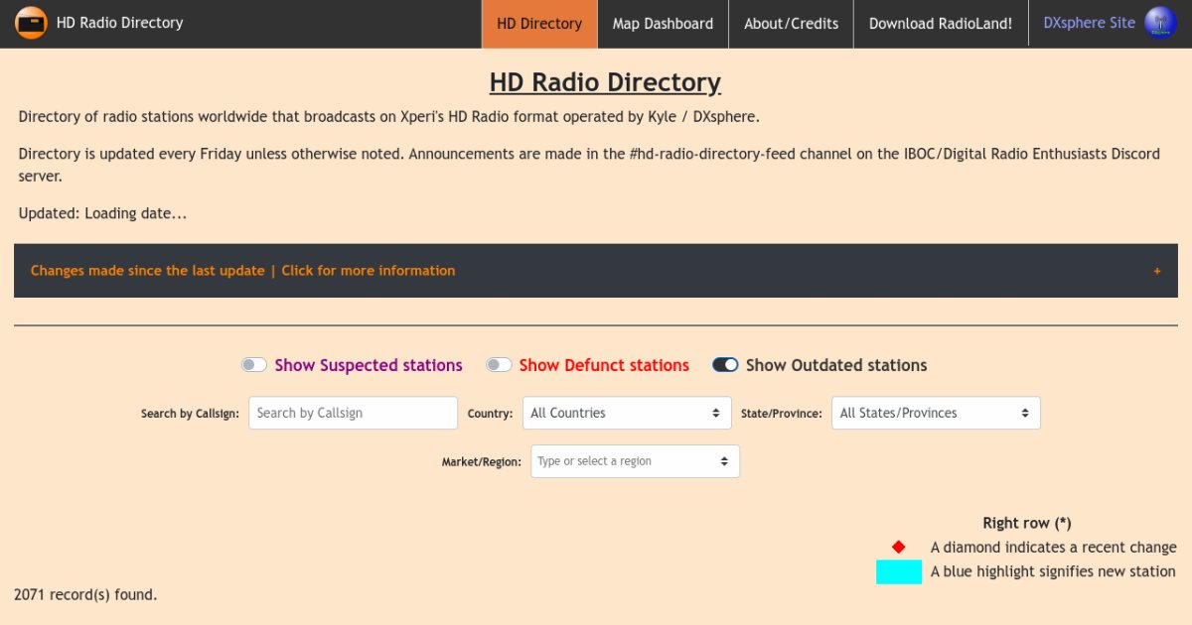
Task: Disable Show Outdated stations switch
Action: click(725, 365)
